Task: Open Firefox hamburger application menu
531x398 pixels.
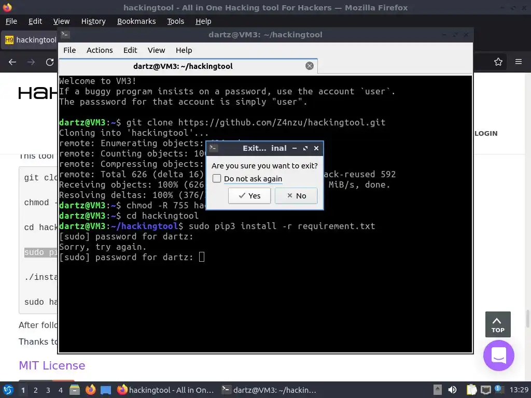Action: (519, 62)
